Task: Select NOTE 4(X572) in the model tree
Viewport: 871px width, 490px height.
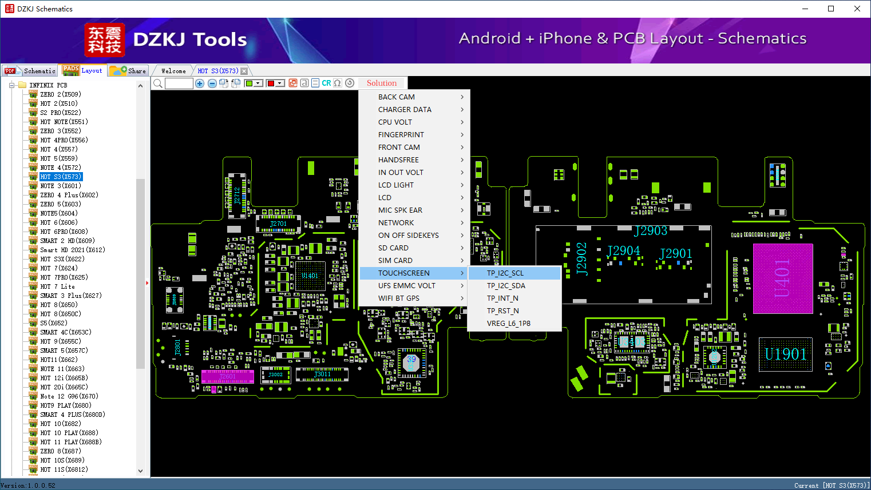Action: tap(61, 168)
